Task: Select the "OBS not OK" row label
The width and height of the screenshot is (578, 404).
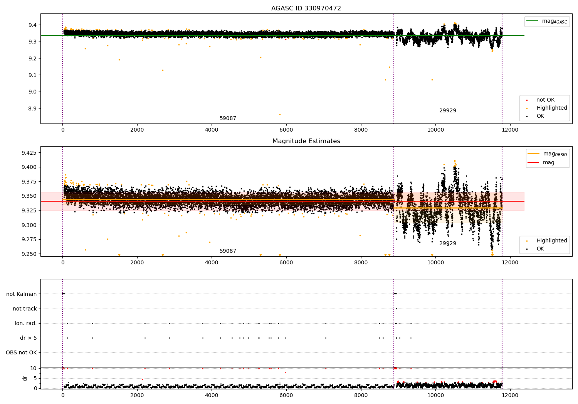Action: [x=22, y=353]
